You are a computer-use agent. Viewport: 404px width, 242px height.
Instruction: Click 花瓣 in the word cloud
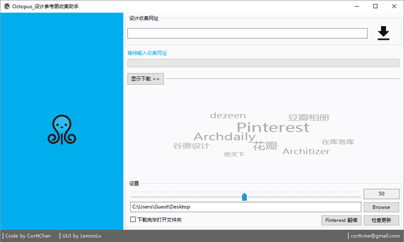point(265,146)
